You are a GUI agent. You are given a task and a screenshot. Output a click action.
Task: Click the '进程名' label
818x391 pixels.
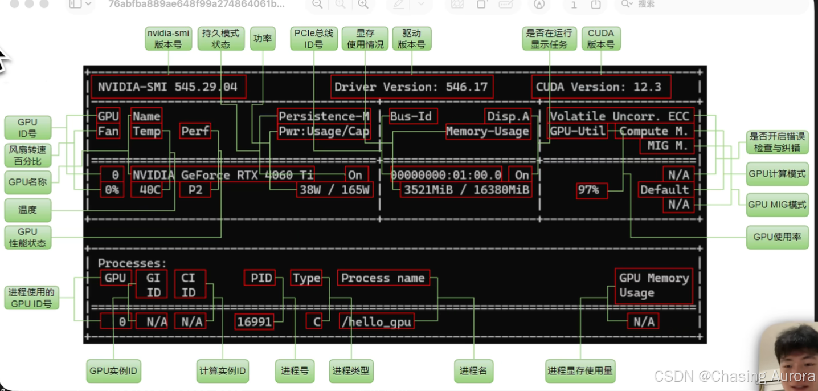click(x=474, y=371)
